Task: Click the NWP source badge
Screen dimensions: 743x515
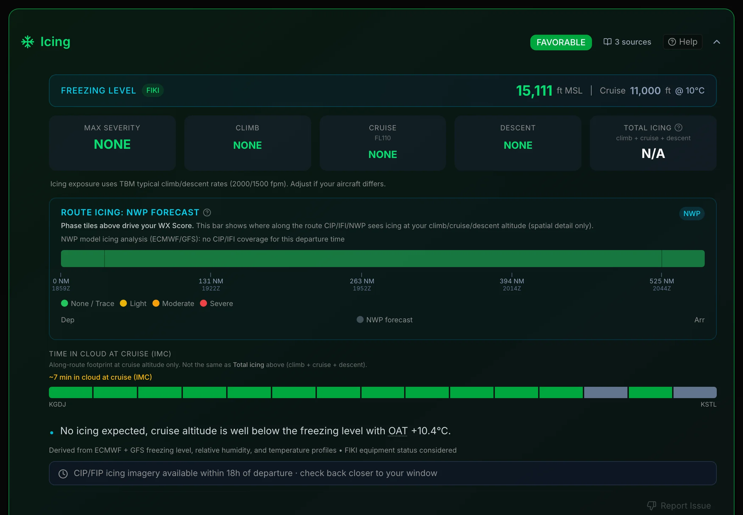Action: [692, 214]
